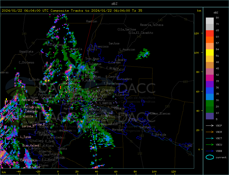The height and width of the screenshot is (175, 229).
Task: Click the blue echo cell south of Mirador
Action: coord(108,138)
